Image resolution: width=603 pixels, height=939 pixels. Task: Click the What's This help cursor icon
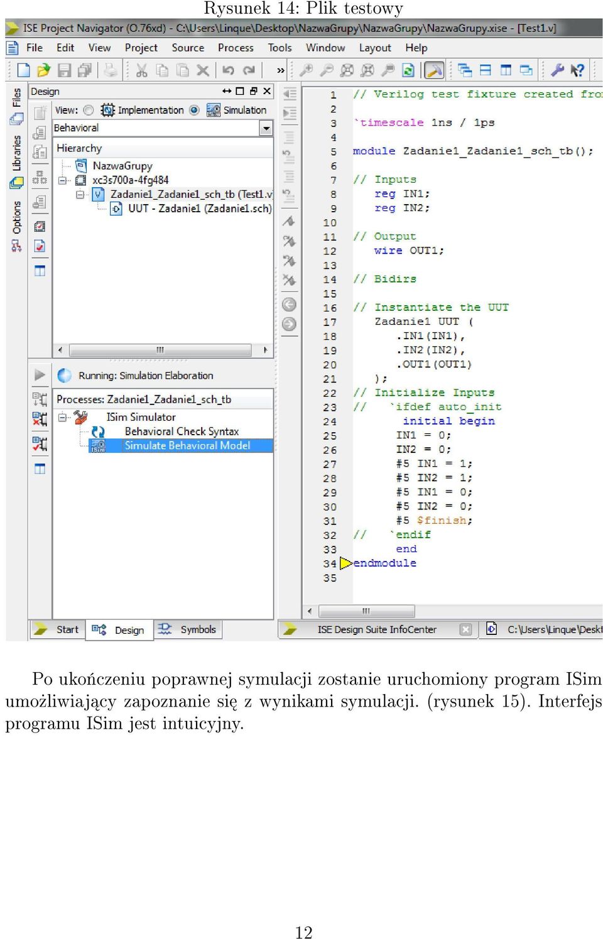(x=577, y=70)
